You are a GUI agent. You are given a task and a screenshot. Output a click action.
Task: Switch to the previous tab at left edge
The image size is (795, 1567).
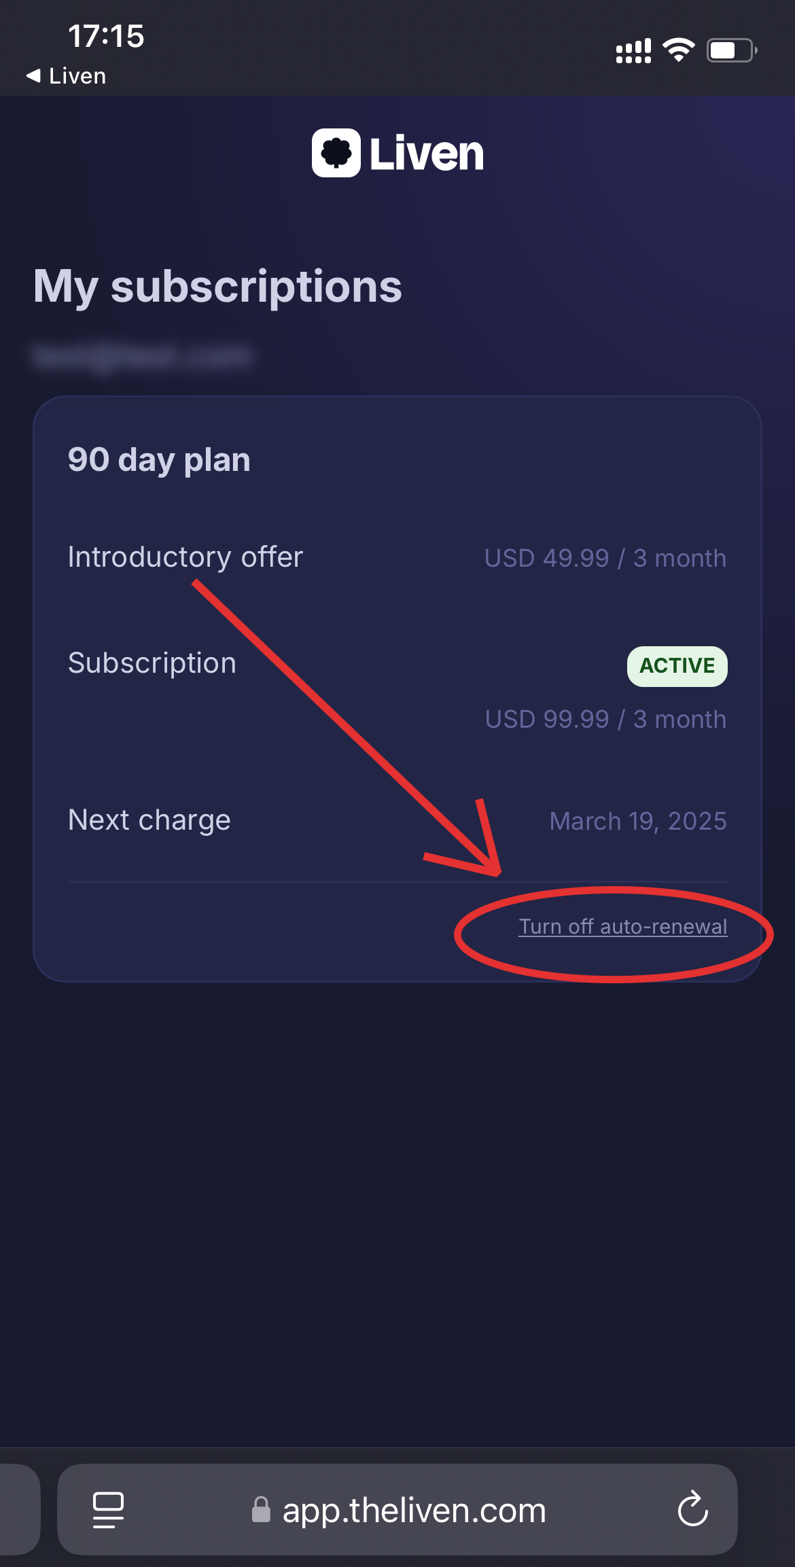click(x=17, y=1510)
